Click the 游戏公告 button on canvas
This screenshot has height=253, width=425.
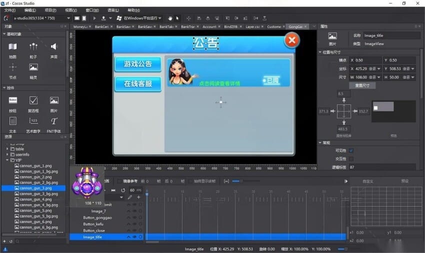click(137, 64)
